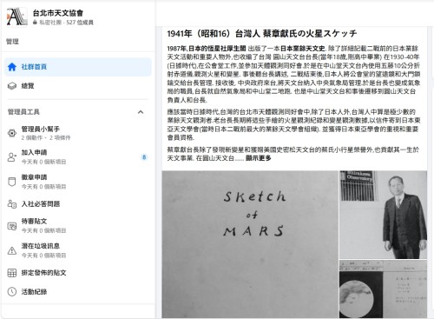Click the 2 個動作 · 2 項條件 subtitle
This screenshot has width=434, height=319.
[x=46, y=137]
